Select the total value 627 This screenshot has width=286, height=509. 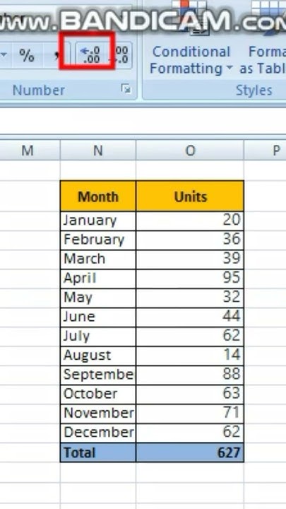[190, 452]
